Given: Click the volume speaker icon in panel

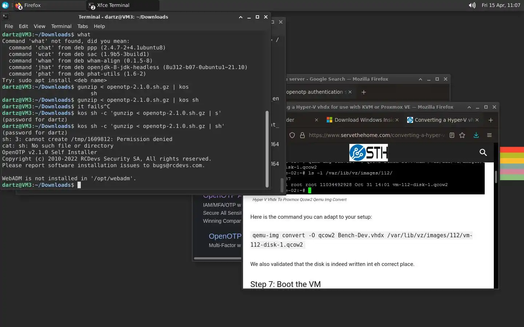Looking at the screenshot, I should pyautogui.click(x=472, y=5).
